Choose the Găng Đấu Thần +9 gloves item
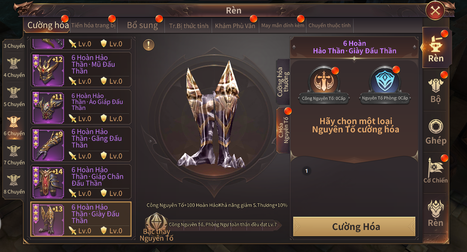 (x=81, y=144)
